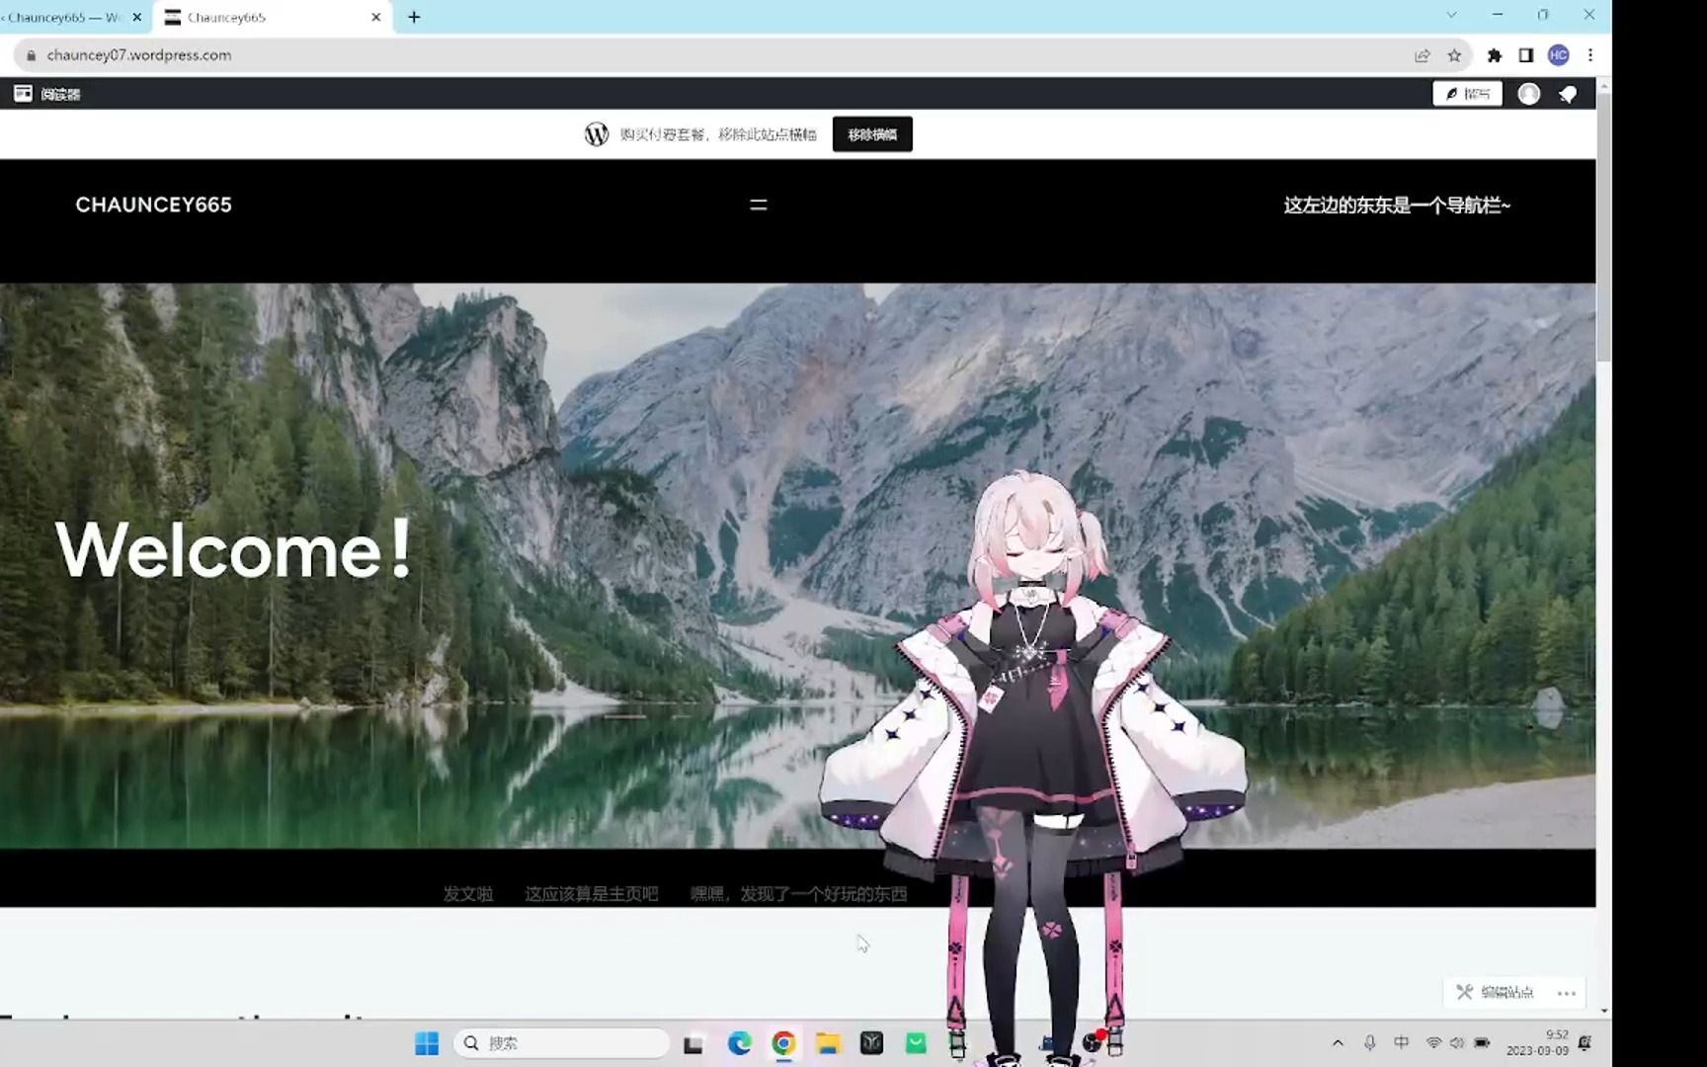
Task: Click the 这左边的东东是一个导航栏~ header text
Action: pos(1397,205)
